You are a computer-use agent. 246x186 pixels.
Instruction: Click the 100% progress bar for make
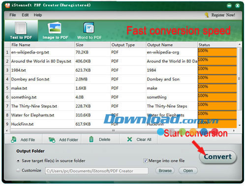point(217,88)
